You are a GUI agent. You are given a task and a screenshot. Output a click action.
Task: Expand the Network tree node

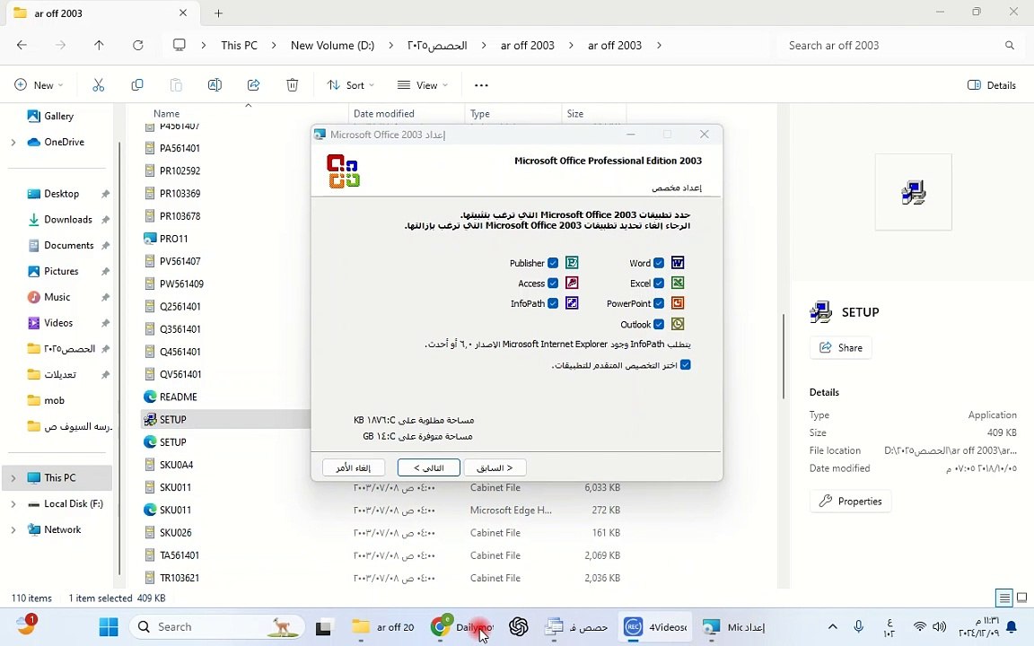click(13, 529)
